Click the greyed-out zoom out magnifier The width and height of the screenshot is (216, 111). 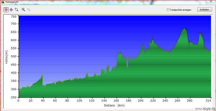tap(29, 9)
